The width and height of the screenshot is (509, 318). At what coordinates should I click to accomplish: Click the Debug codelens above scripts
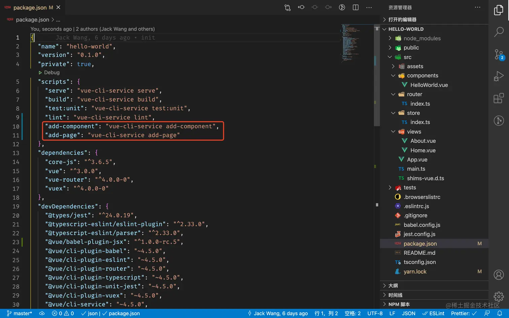(49, 72)
